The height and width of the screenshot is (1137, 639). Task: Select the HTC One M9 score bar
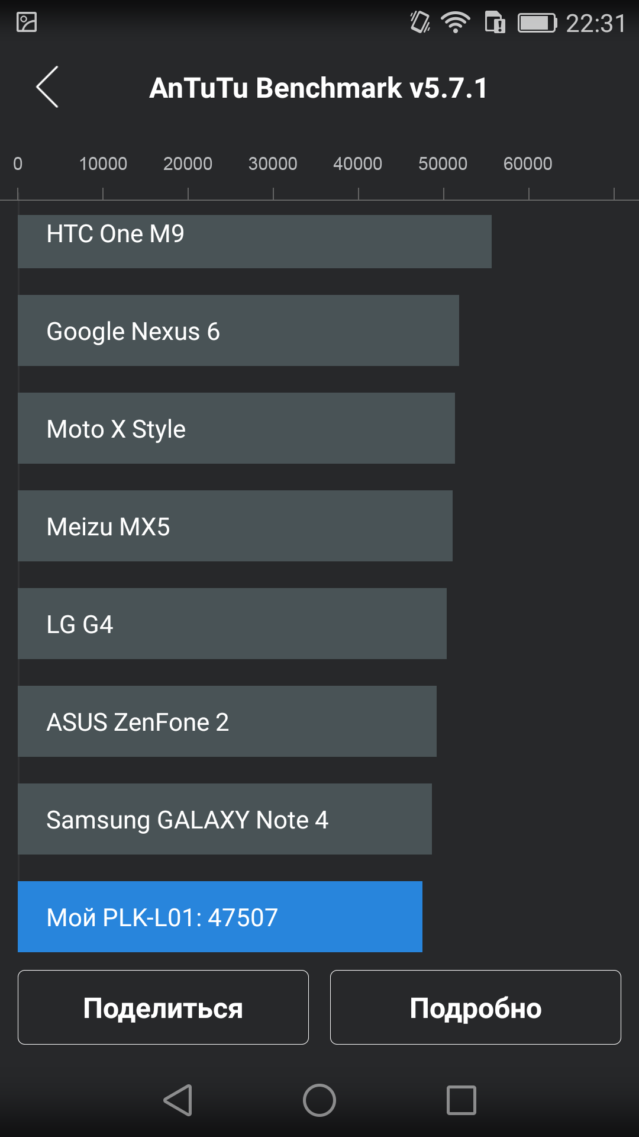(254, 241)
